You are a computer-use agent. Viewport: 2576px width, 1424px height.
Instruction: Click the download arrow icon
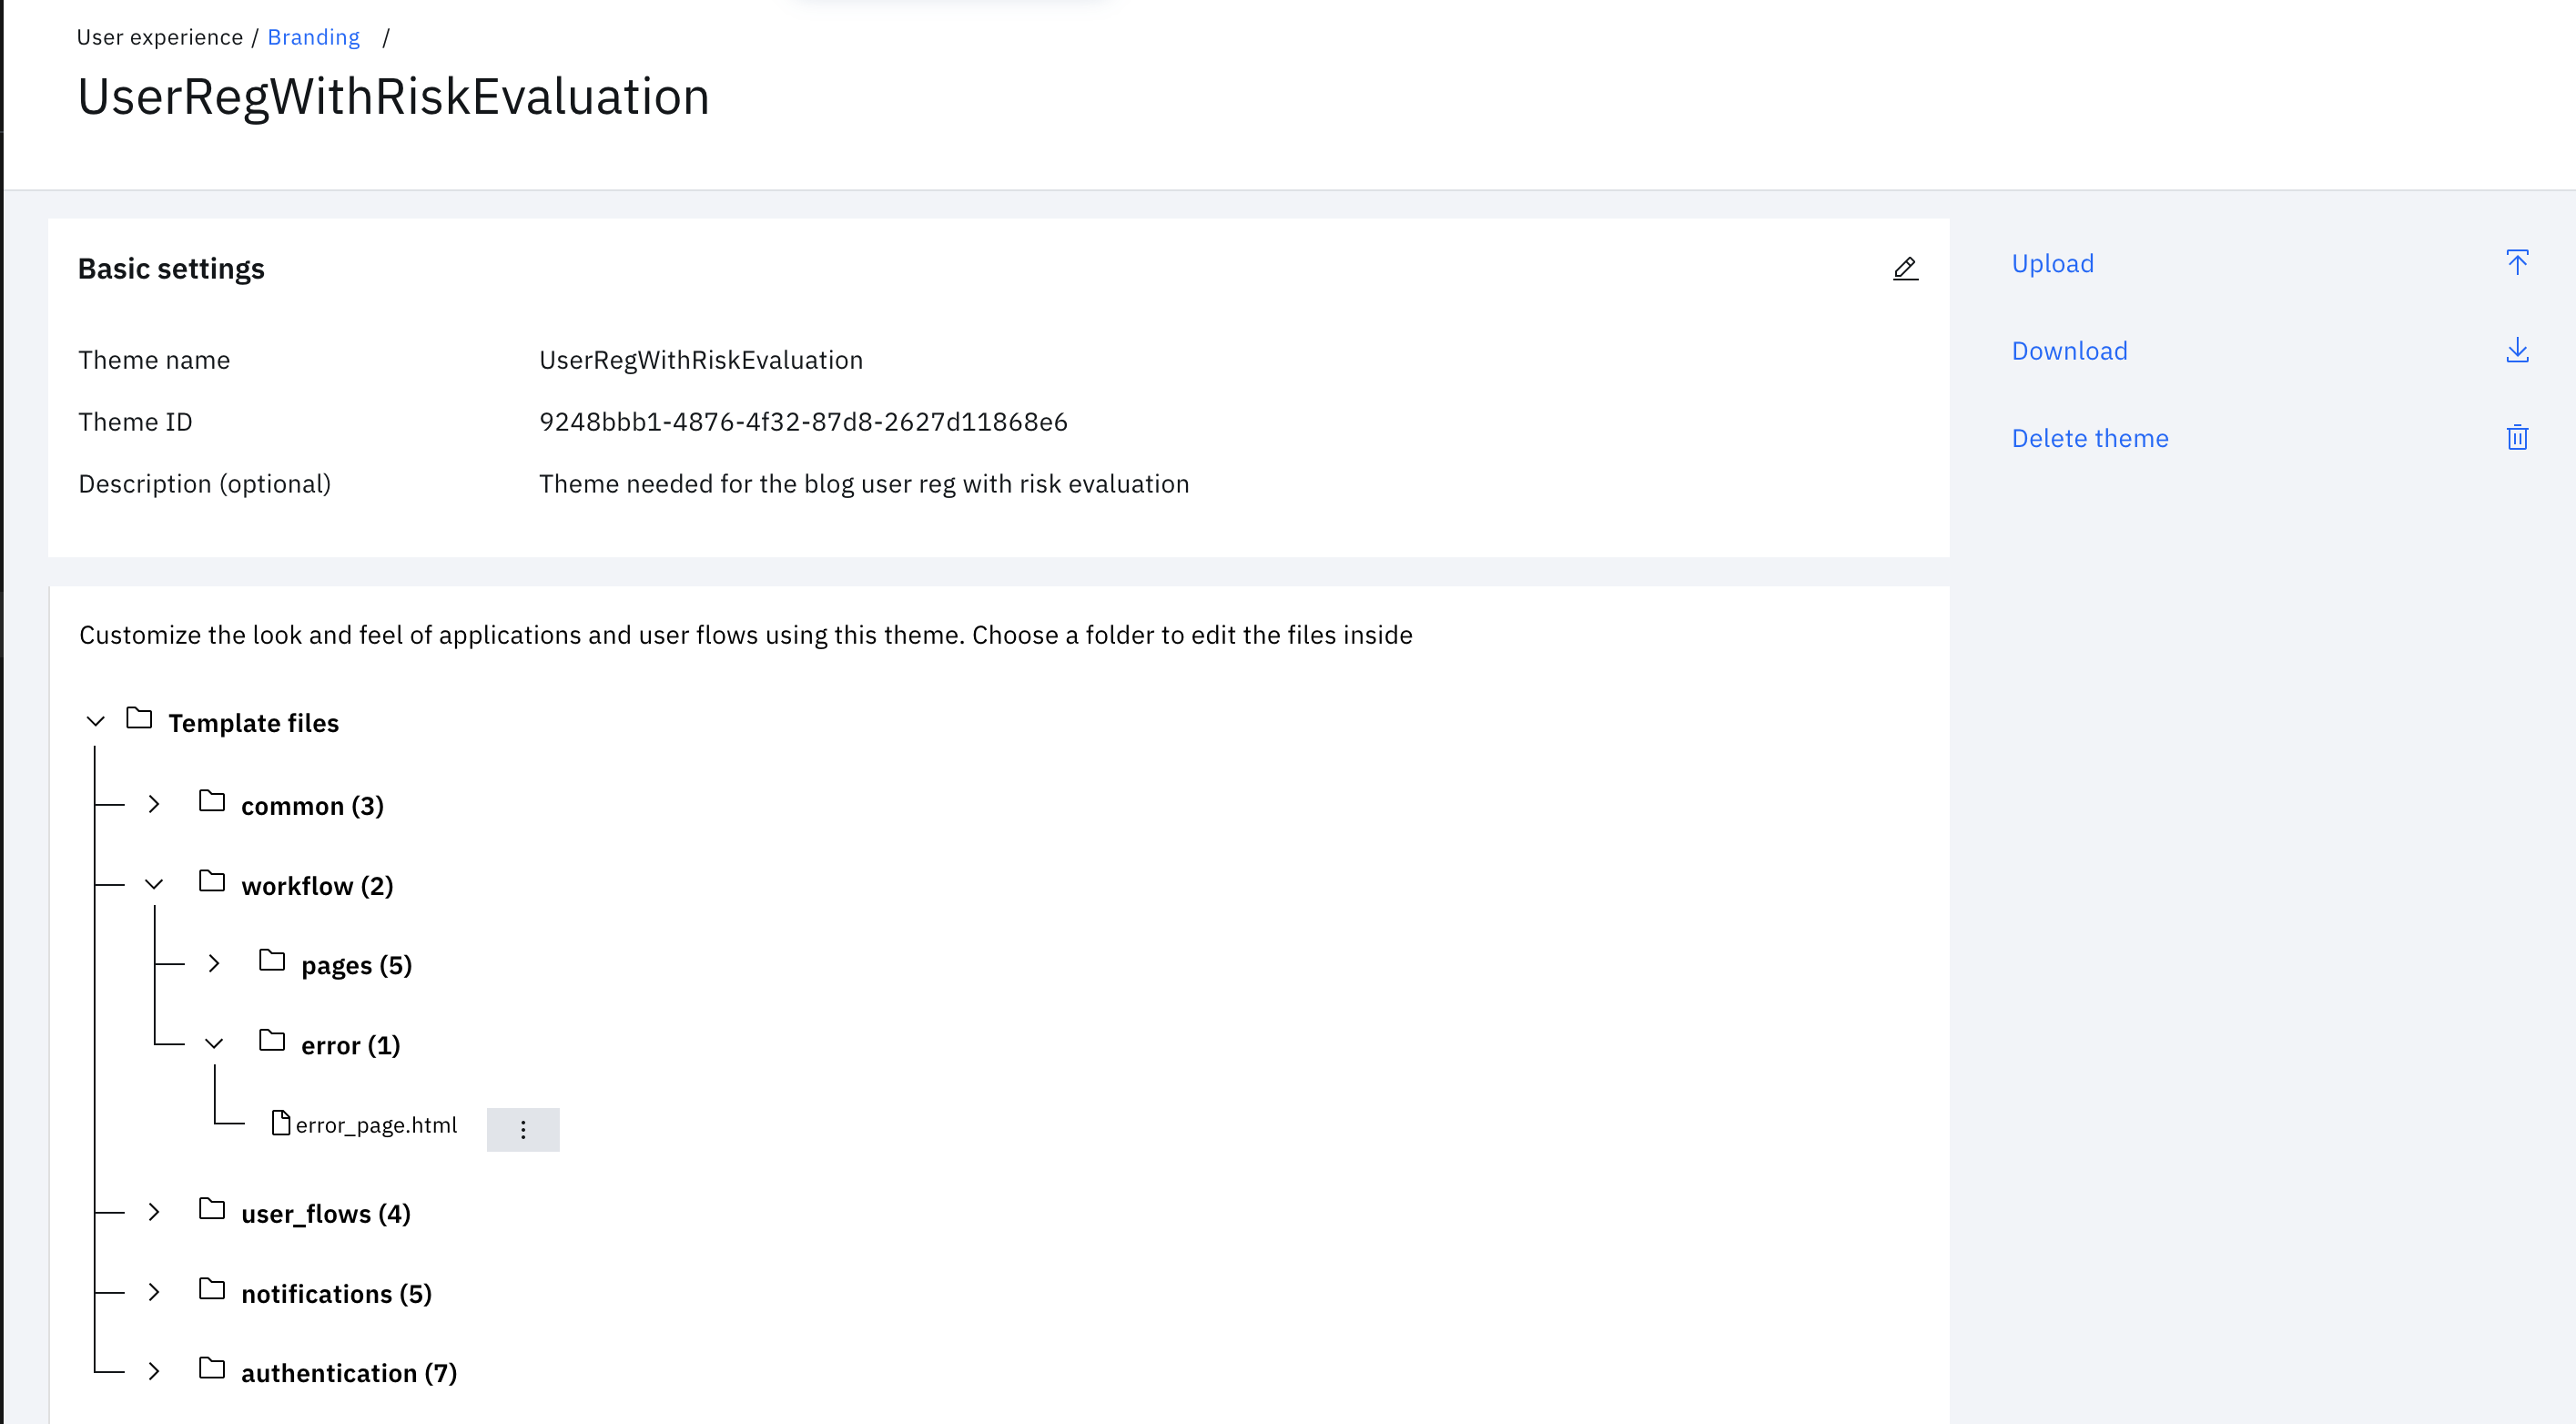[x=2517, y=350]
